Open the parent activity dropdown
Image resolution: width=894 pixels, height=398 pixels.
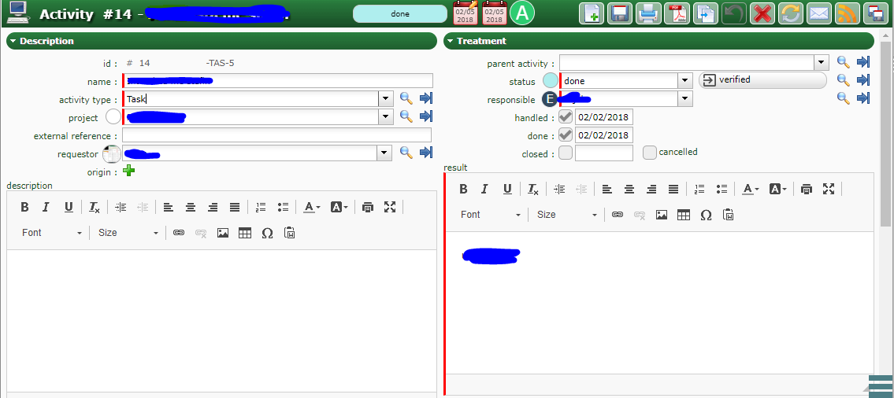[x=822, y=62]
